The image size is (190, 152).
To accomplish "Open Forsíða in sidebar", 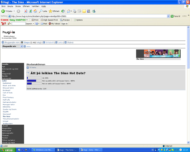I will tap(5, 64).
